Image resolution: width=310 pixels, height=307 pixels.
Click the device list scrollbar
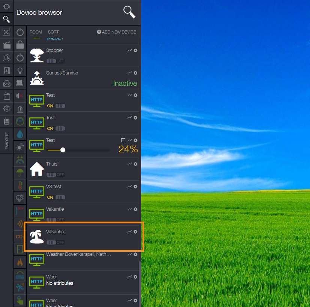pos(140,284)
